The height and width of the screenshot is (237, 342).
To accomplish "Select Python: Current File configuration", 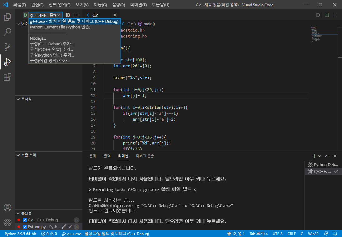I will (x=74, y=27).
